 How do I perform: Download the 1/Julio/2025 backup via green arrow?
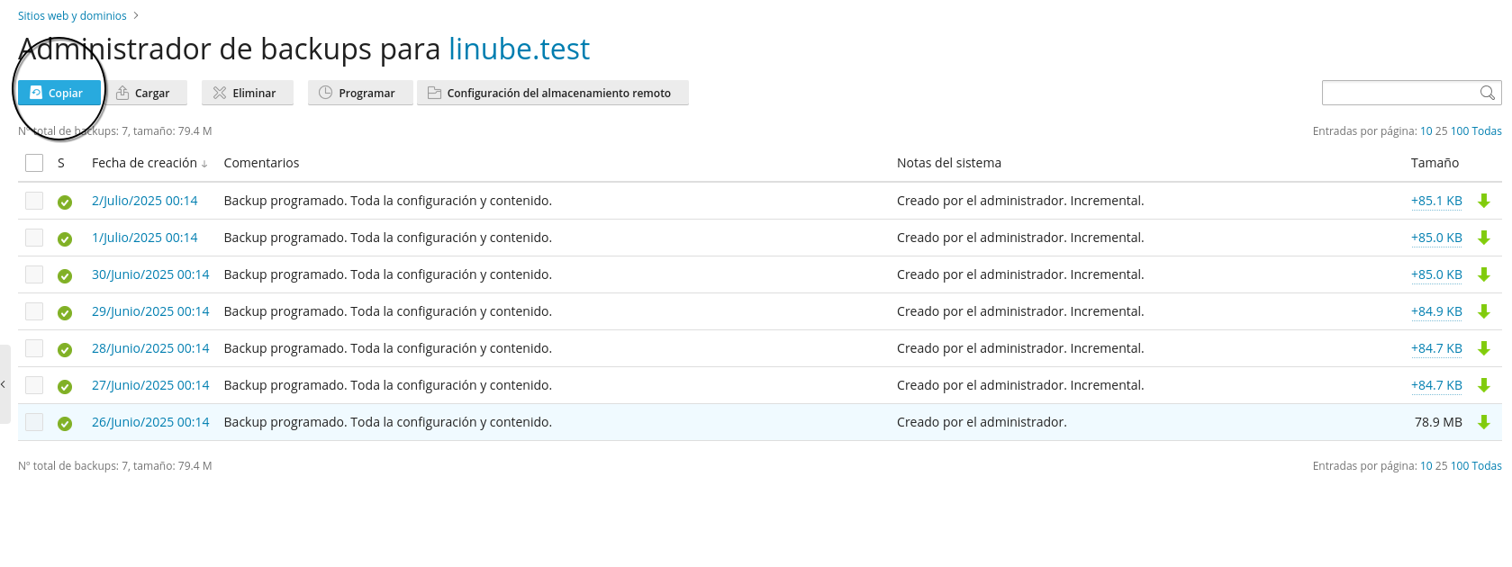[1484, 238]
